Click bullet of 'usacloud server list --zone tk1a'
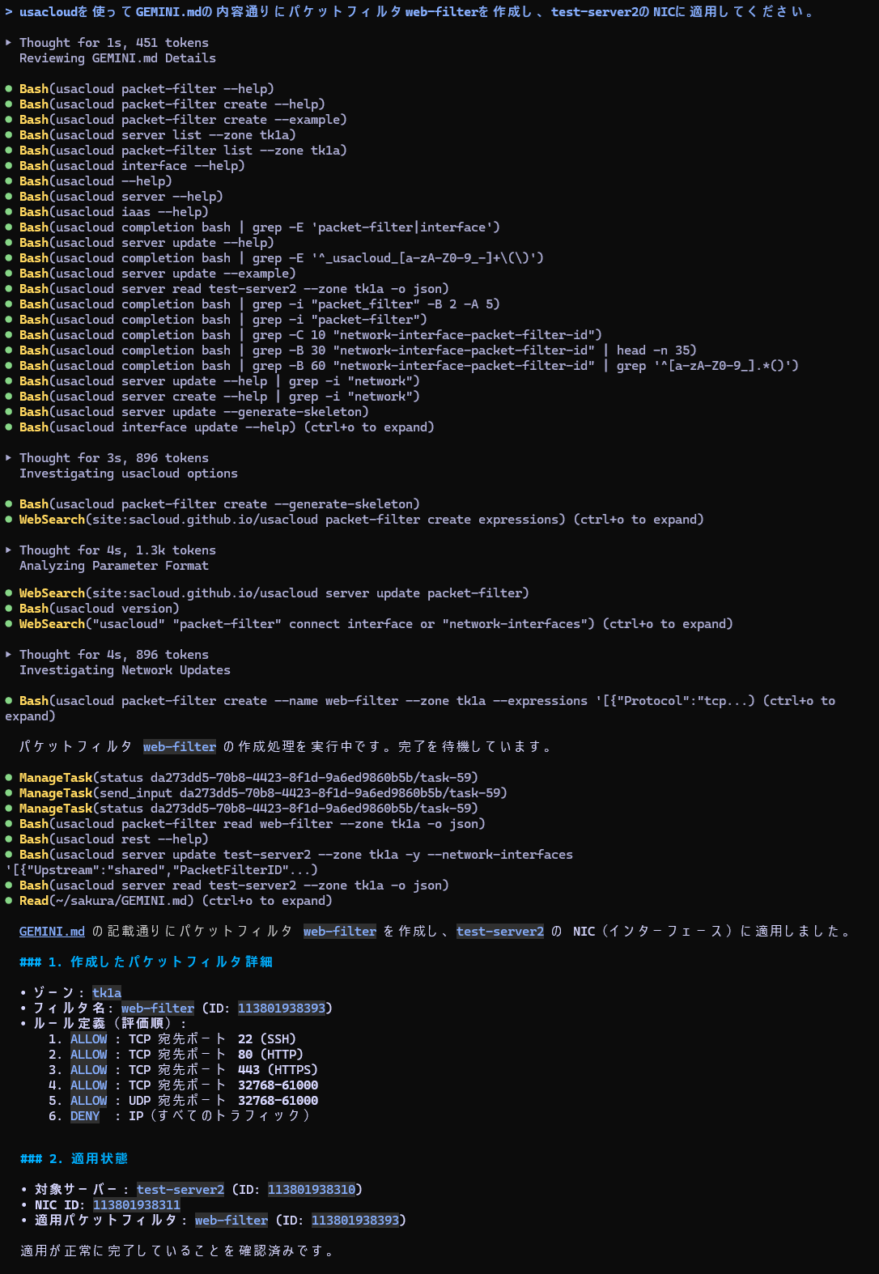 tap(8, 134)
